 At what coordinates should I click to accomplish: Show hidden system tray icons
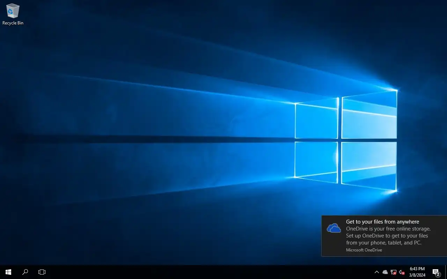pyautogui.click(x=376, y=272)
